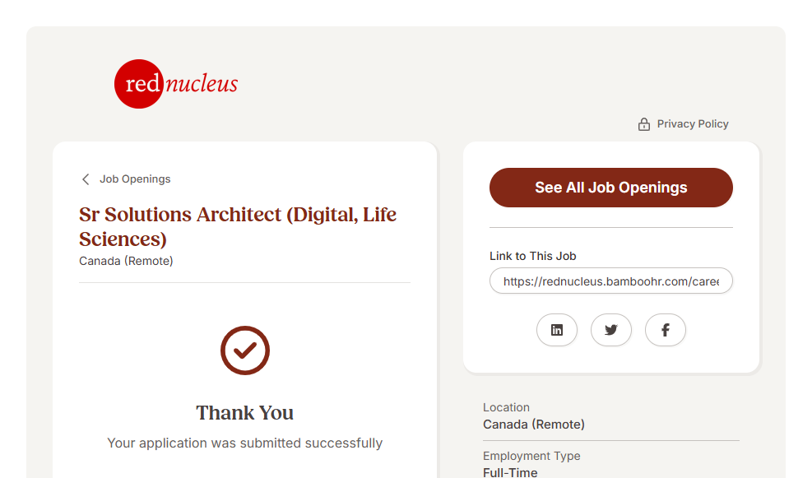Click the lock icon beside Privacy Policy
The height and width of the screenshot is (478, 812).
coord(644,124)
